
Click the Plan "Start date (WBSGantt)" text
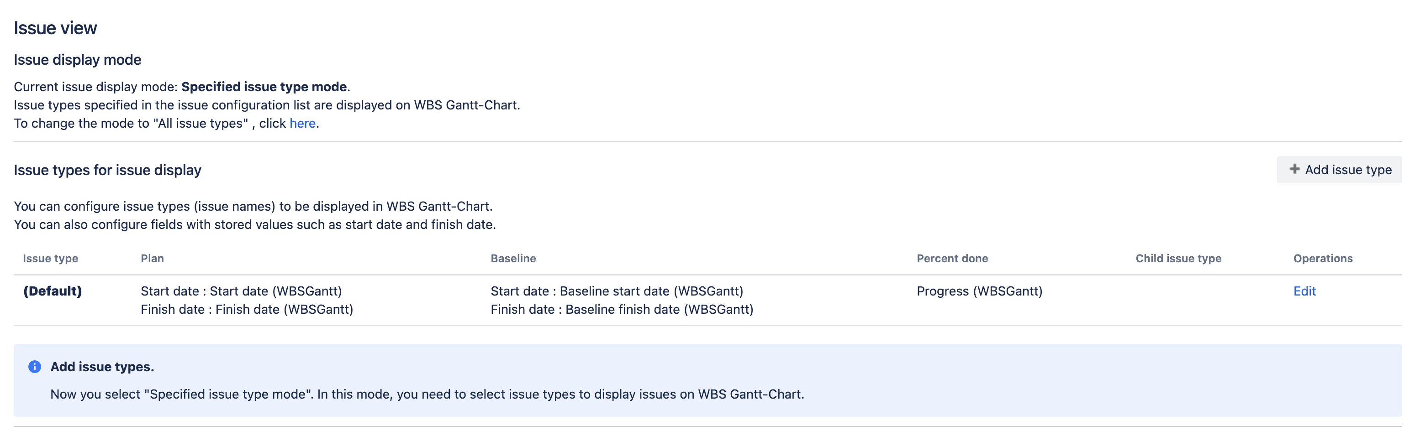point(275,291)
